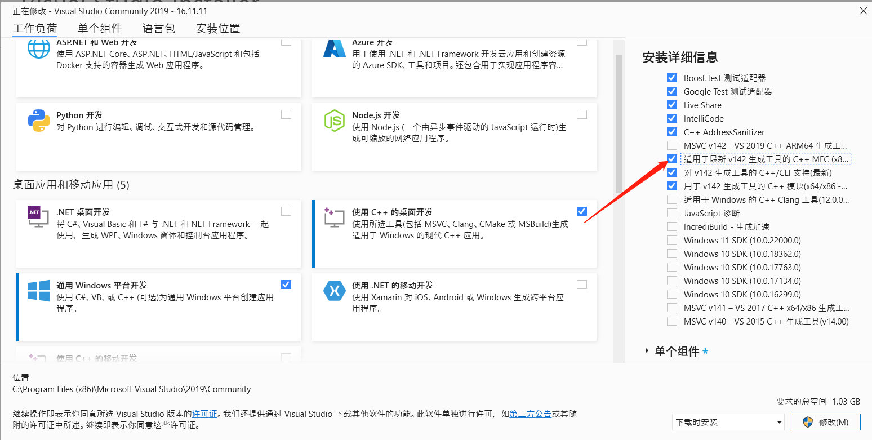Toggle the Live Share checkbox
872x440 pixels.
(671, 105)
